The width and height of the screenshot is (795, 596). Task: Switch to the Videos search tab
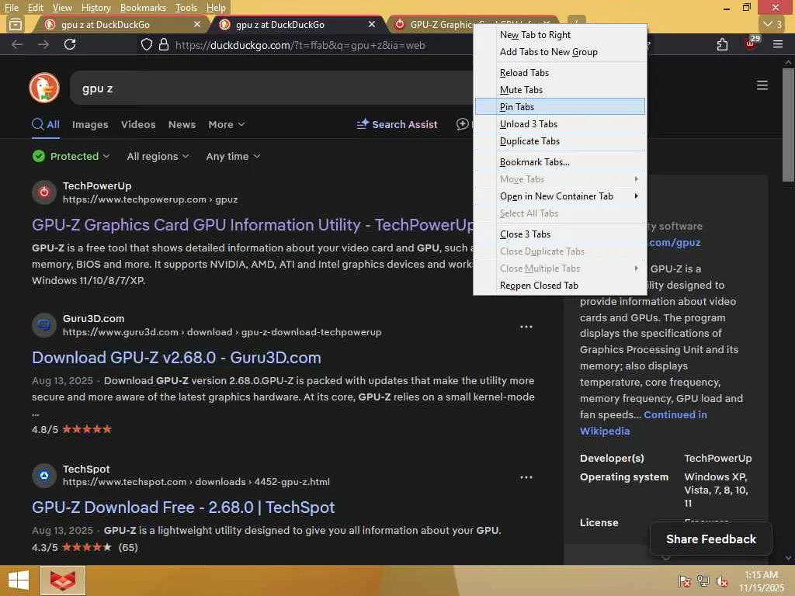138,124
